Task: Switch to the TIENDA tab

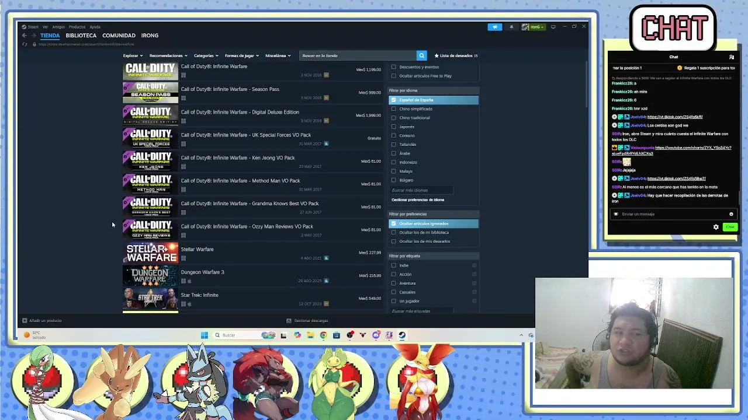Action: coord(50,36)
